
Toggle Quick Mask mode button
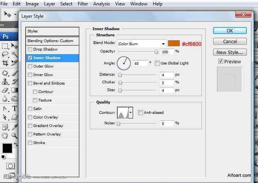(10, 166)
